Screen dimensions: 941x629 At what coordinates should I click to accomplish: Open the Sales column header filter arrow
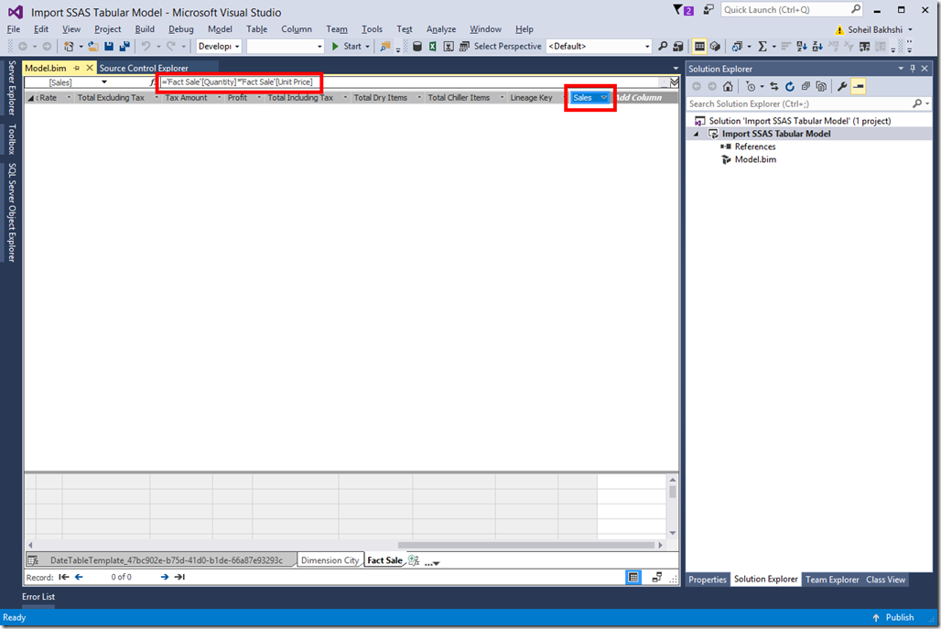604,97
